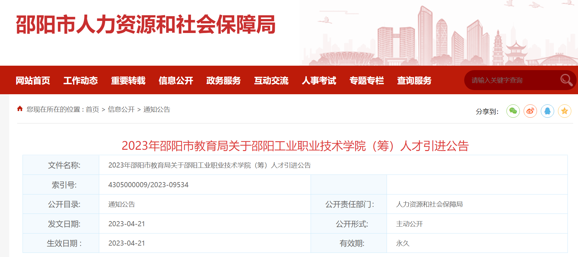Click the 通知公告 breadcrumb link

point(157,109)
